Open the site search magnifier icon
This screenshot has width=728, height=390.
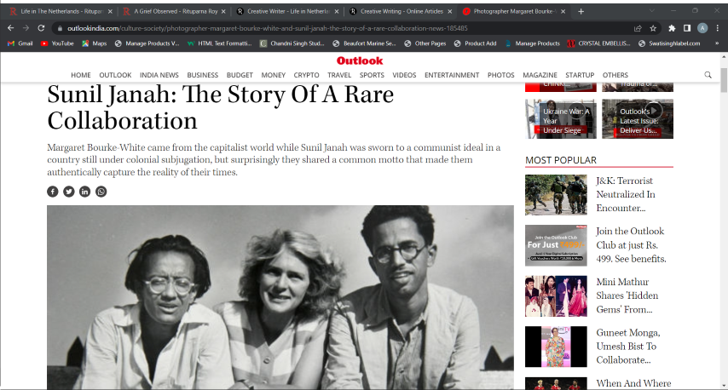click(x=708, y=75)
